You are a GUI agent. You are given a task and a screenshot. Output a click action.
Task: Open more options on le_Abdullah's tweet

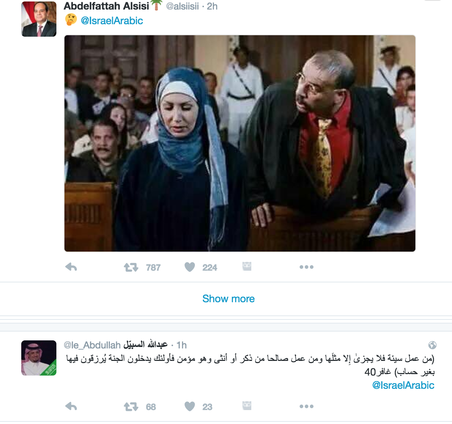click(x=307, y=406)
